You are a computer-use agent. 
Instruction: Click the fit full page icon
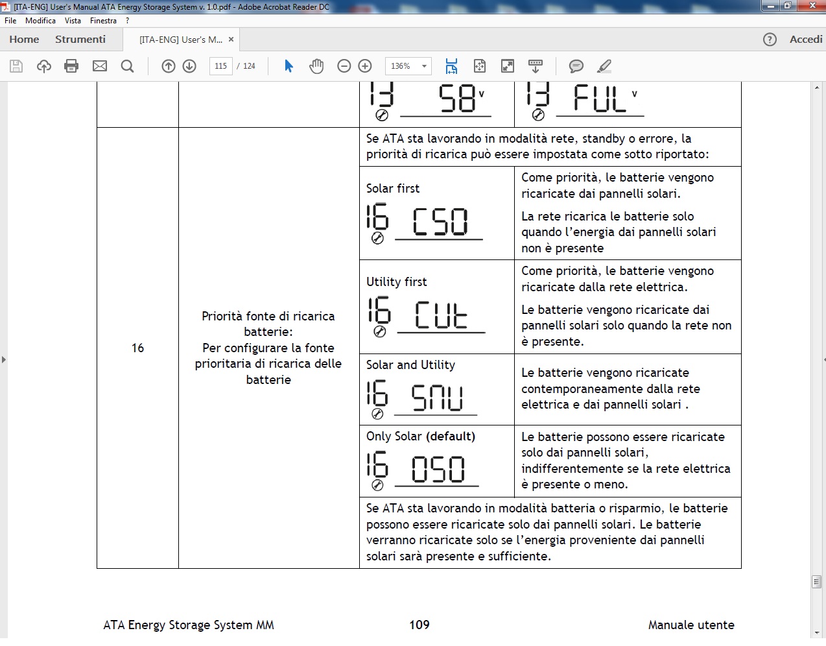(480, 66)
